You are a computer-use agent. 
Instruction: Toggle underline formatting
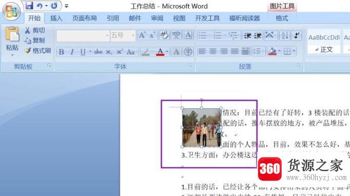(x=83, y=52)
